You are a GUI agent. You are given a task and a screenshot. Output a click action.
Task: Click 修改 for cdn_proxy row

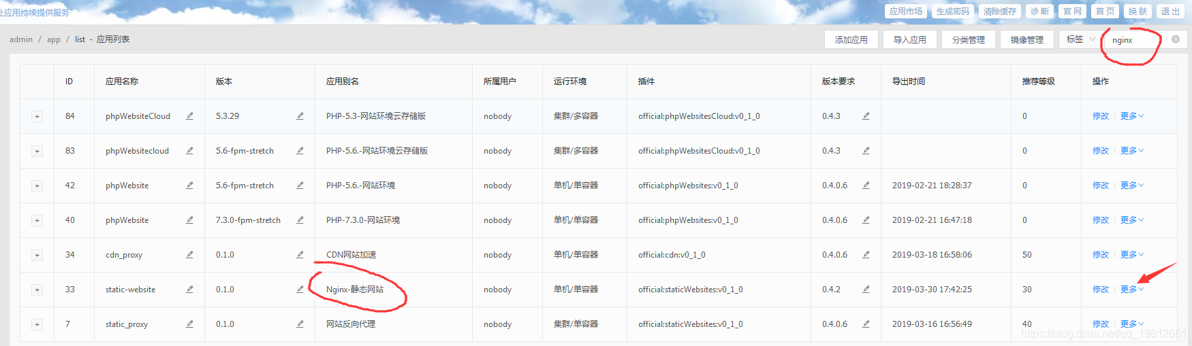pyautogui.click(x=1101, y=255)
